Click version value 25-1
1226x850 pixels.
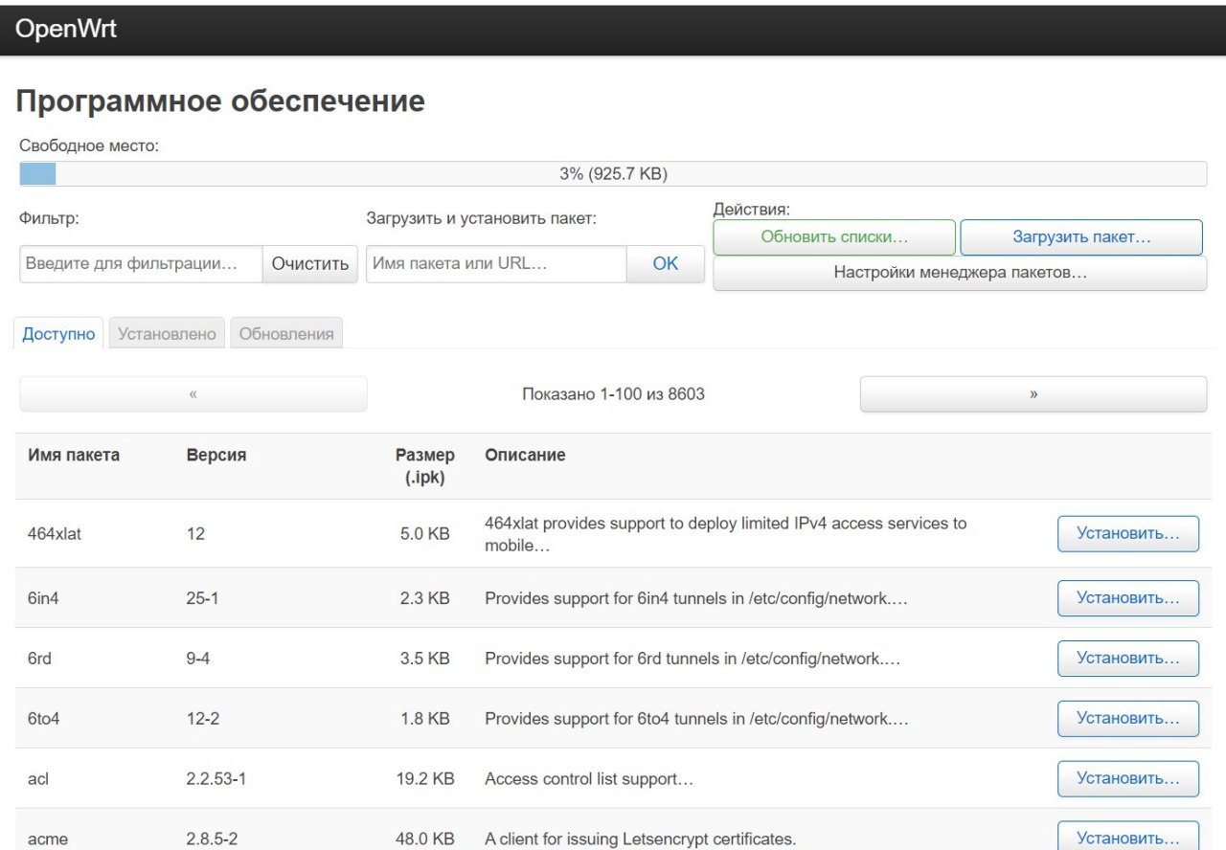(x=202, y=599)
